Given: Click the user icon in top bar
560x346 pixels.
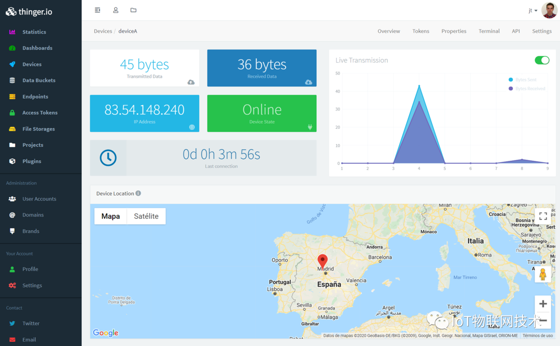Looking at the screenshot, I should (116, 10).
